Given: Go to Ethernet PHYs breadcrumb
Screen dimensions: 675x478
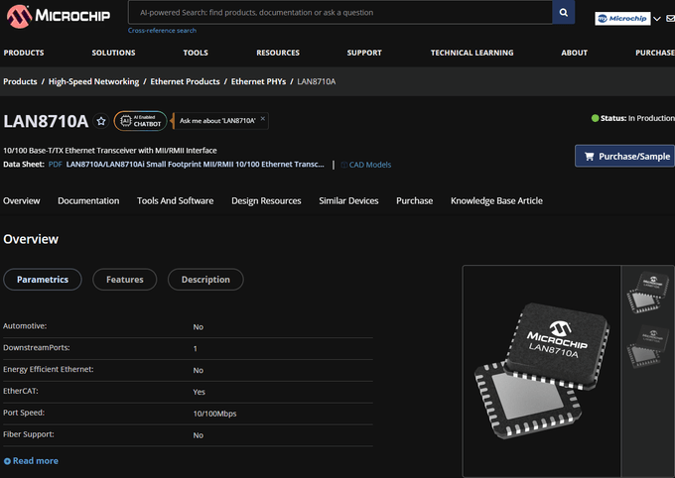Looking at the screenshot, I should (x=258, y=81).
